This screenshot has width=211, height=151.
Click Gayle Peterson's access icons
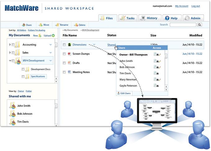tap(156, 85)
